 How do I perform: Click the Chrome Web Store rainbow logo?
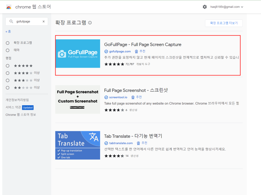pos(9,7)
